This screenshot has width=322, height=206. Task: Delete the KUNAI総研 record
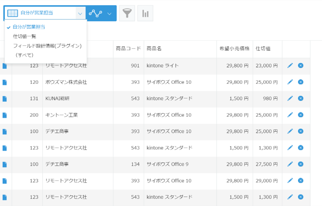tap(301, 98)
